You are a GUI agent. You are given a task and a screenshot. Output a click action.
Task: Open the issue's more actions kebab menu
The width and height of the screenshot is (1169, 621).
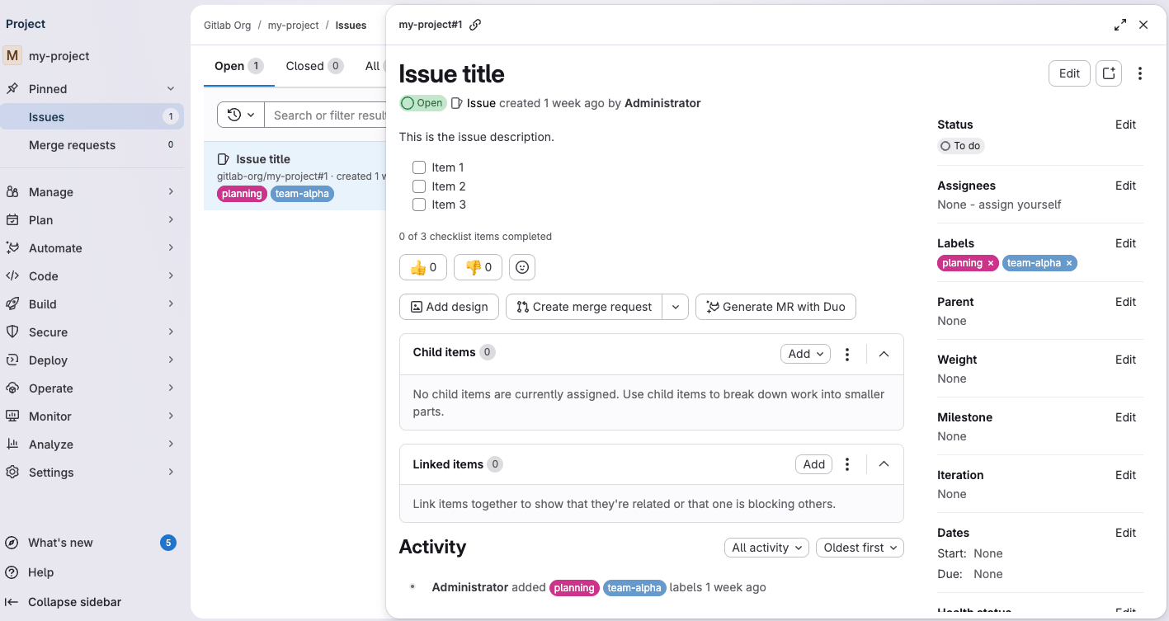tap(1139, 73)
